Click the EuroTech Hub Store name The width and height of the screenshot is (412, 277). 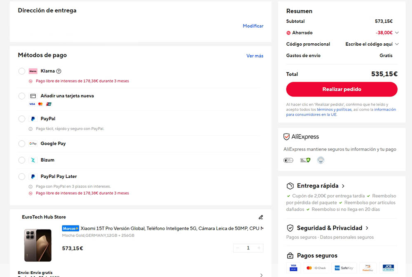click(44, 217)
